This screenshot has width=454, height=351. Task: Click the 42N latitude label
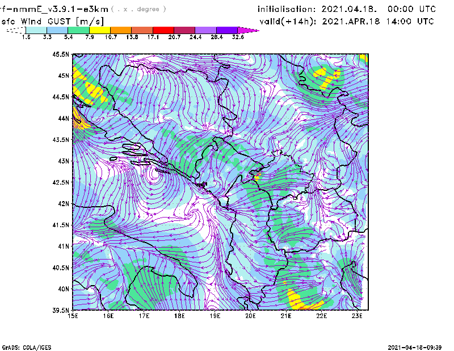[64, 204]
